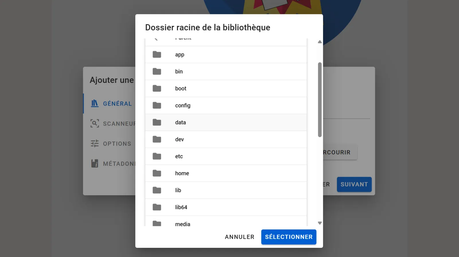Viewport: 459px width, 257px height.
Task: Confirm with the SÉLECTIONNER button
Action: (x=289, y=237)
